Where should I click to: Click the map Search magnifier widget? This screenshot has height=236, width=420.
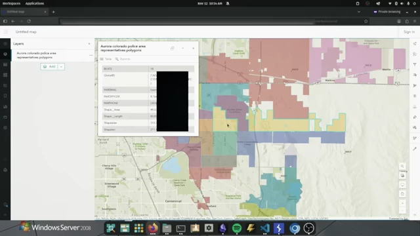402,166
